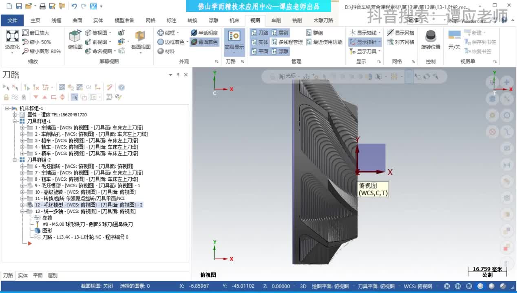
Task: Toggle the 刀路 manager panel visibility
Action: 260,33
